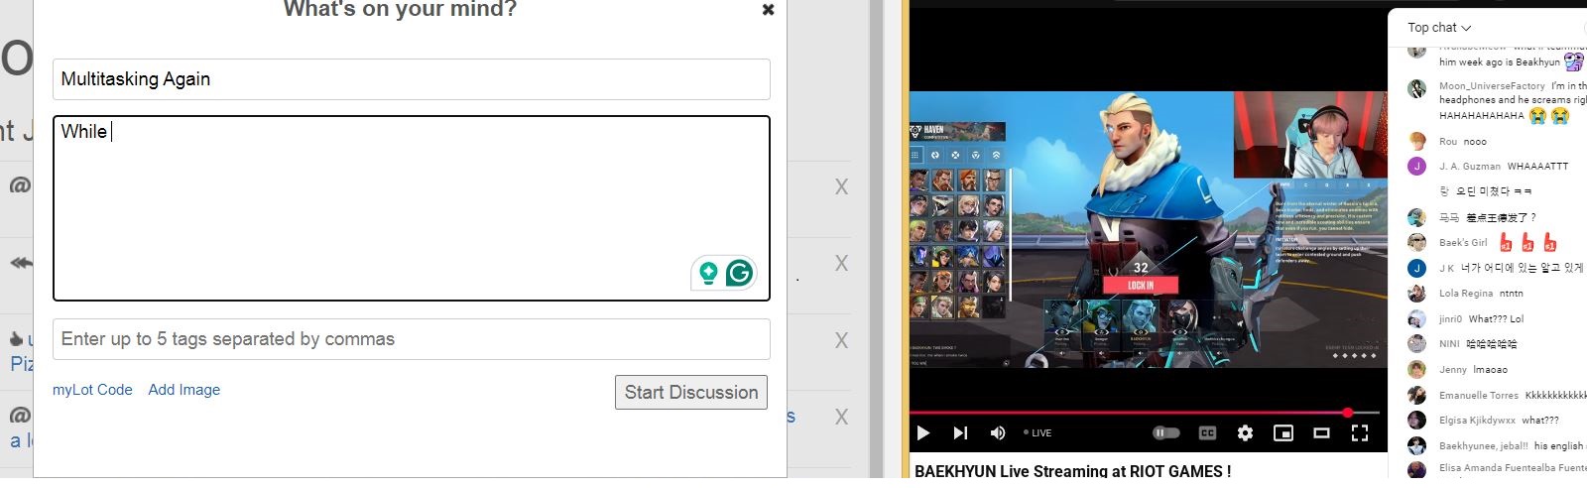Viewport: 1587px width, 488px height.
Task: Click the Start Discussion button
Action: pos(691,392)
